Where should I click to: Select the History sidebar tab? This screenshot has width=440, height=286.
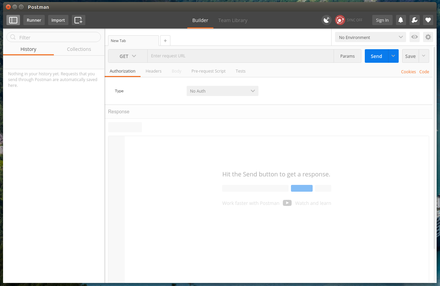[x=28, y=49]
